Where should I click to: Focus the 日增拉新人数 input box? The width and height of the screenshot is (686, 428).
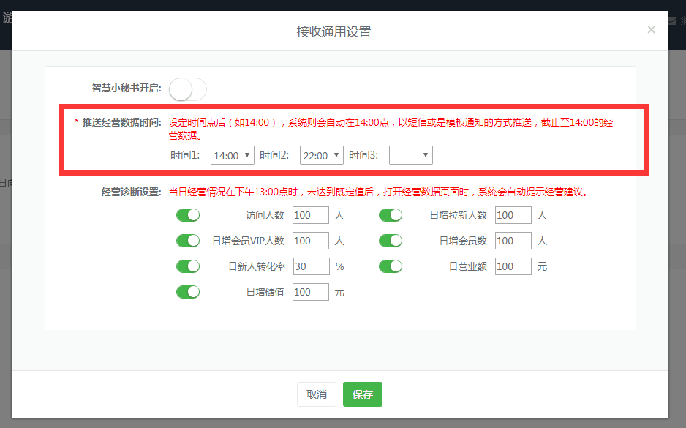point(513,216)
